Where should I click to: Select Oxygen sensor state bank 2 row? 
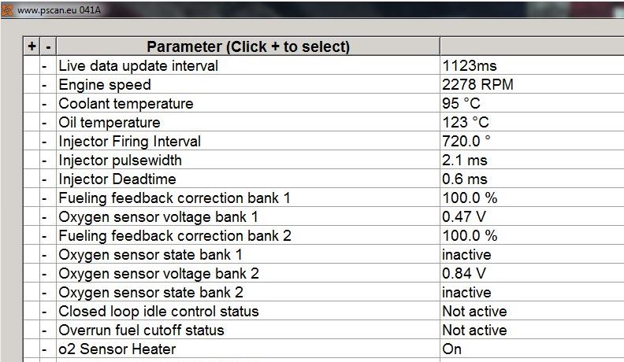click(150, 292)
